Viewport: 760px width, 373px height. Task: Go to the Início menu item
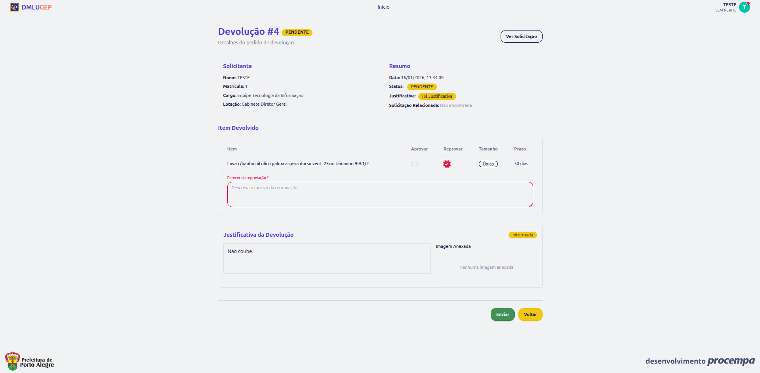point(383,7)
